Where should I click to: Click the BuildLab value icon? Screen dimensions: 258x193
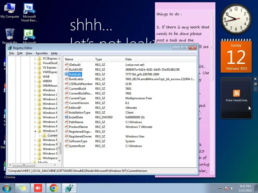[x=66, y=74]
